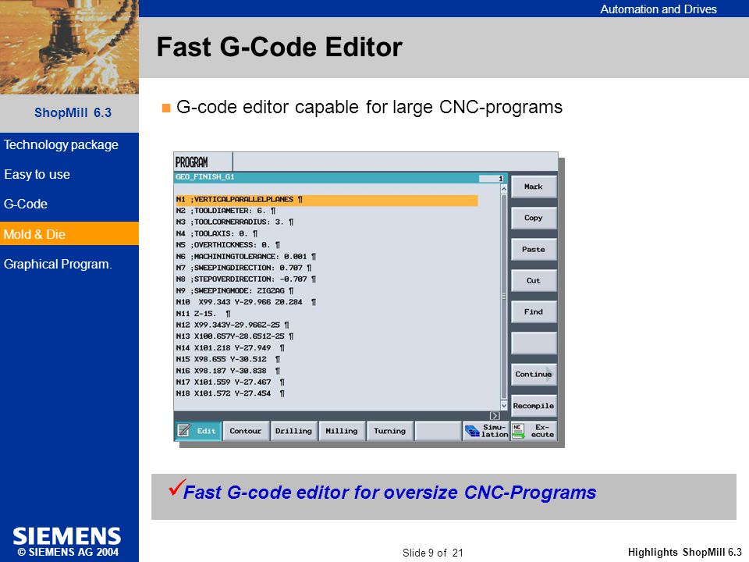Select line N5 ;OVERTHICKNESS: 0.

228,245
